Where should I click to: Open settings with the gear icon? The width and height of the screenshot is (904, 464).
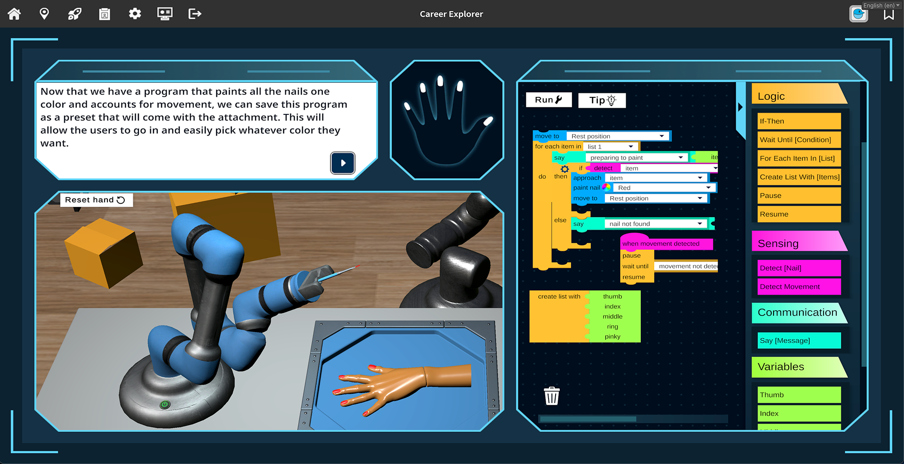pos(135,14)
